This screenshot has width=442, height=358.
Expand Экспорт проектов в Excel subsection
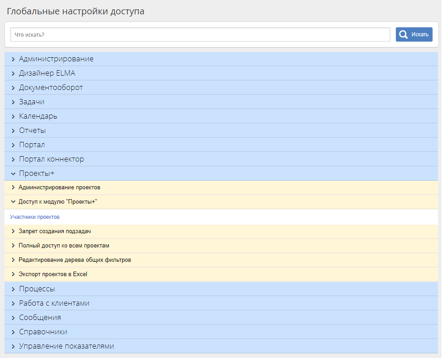[52, 274]
